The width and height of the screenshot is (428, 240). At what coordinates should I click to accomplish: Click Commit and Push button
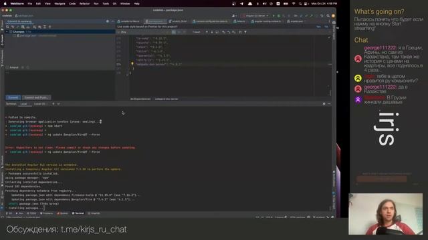click(36, 97)
